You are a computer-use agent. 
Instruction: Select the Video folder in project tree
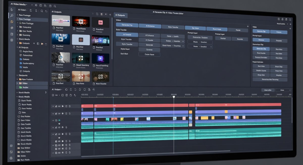point(32,83)
